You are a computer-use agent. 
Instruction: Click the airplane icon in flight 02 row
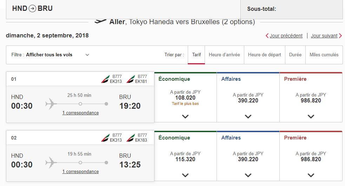(x=51, y=163)
